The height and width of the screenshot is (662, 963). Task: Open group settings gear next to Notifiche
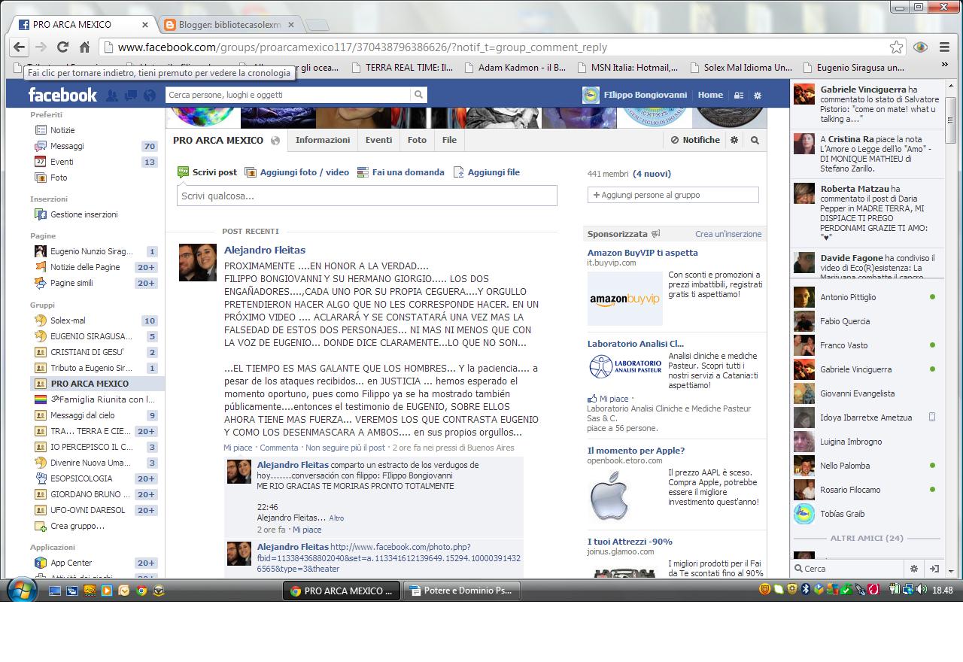point(734,140)
